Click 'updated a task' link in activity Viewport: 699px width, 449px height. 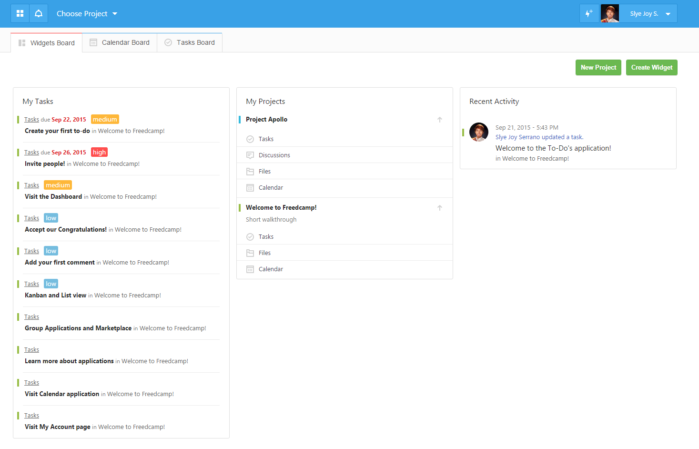(x=562, y=137)
